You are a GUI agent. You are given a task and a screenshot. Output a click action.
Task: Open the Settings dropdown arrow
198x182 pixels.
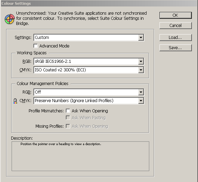[x=141, y=38]
